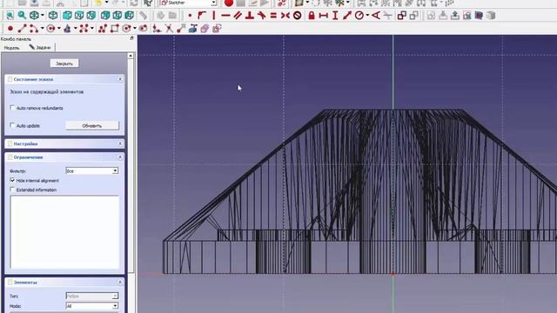Toggle Auto remove redundants checkbox
Image resolution: width=557 pixels, height=313 pixels.
point(12,108)
